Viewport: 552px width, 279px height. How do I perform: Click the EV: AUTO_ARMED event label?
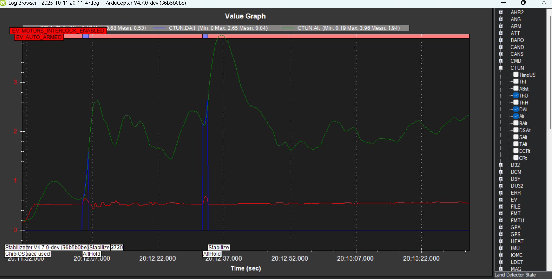[39, 37]
